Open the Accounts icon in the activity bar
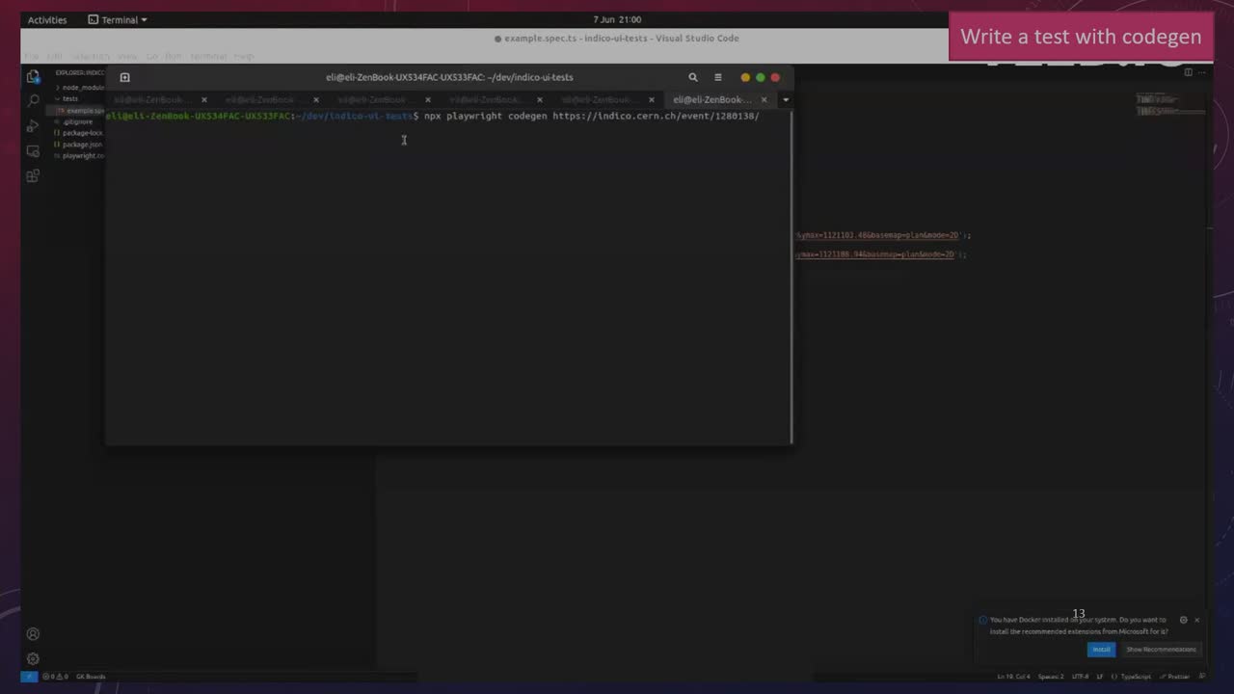The image size is (1234, 694). tap(33, 634)
